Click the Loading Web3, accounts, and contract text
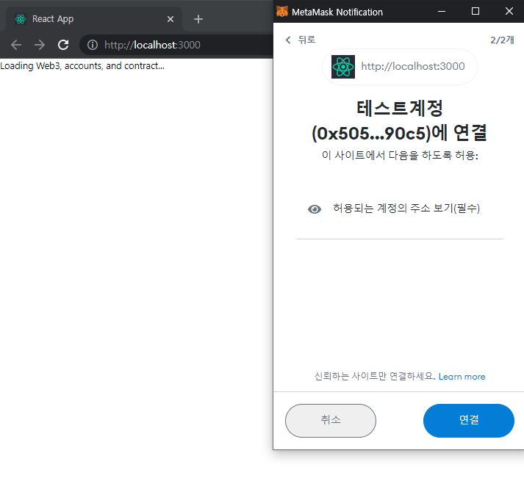 click(x=82, y=66)
